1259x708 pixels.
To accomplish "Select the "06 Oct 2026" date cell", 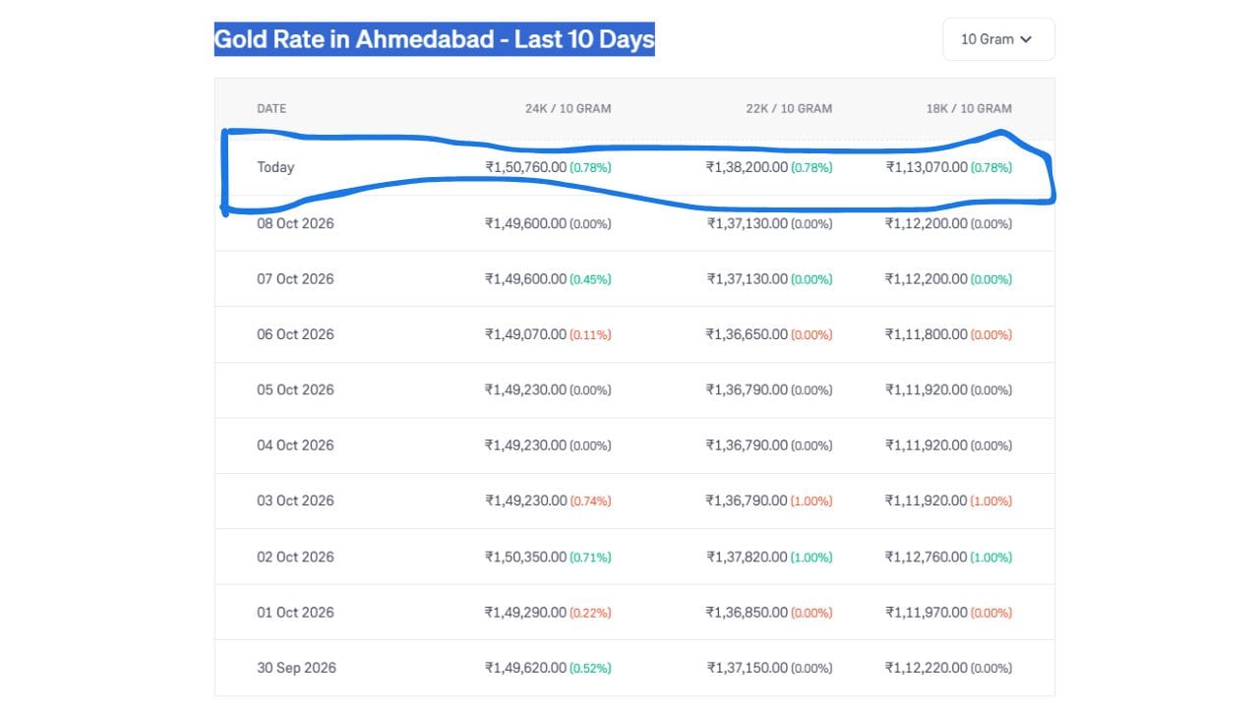I will click(x=295, y=334).
